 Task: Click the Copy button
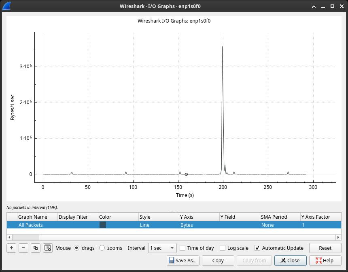click(218, 260)
